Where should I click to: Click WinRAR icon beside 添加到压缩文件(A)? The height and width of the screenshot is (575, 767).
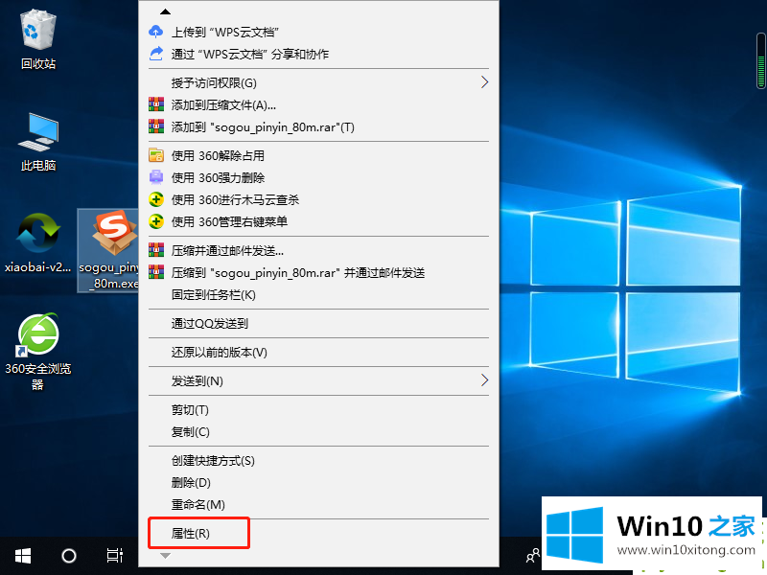(156, 104)
